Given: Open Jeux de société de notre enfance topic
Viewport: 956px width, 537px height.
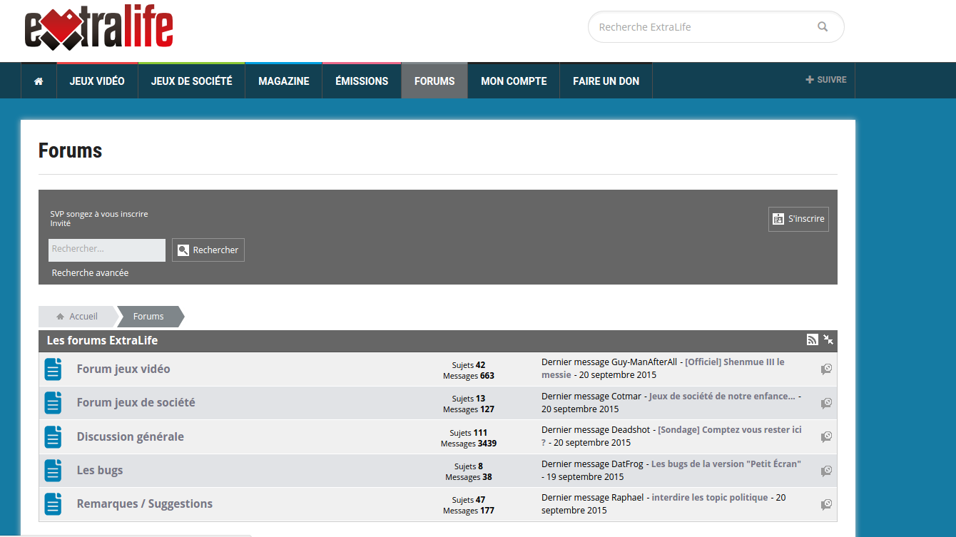Looking at the screenshot, I should [722, 396].
